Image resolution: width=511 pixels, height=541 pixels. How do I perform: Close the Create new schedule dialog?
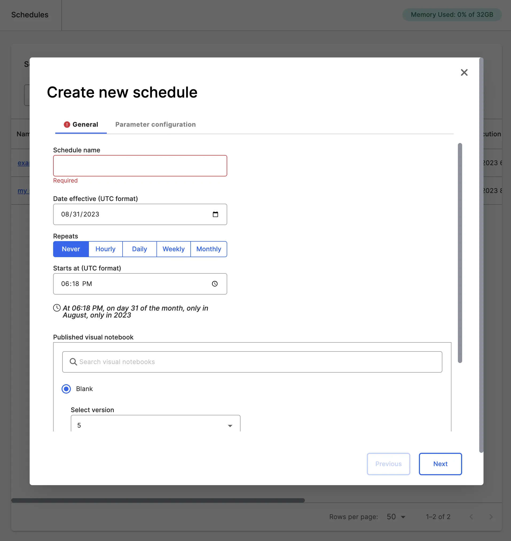coord(464,72)
